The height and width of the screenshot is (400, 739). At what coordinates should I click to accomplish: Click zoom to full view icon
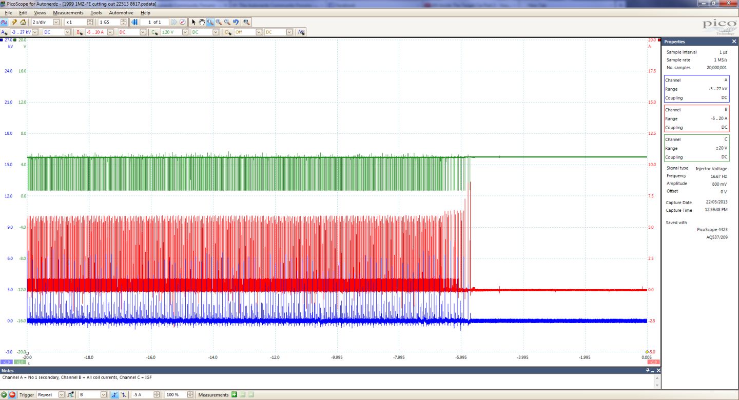coord(246,22)
